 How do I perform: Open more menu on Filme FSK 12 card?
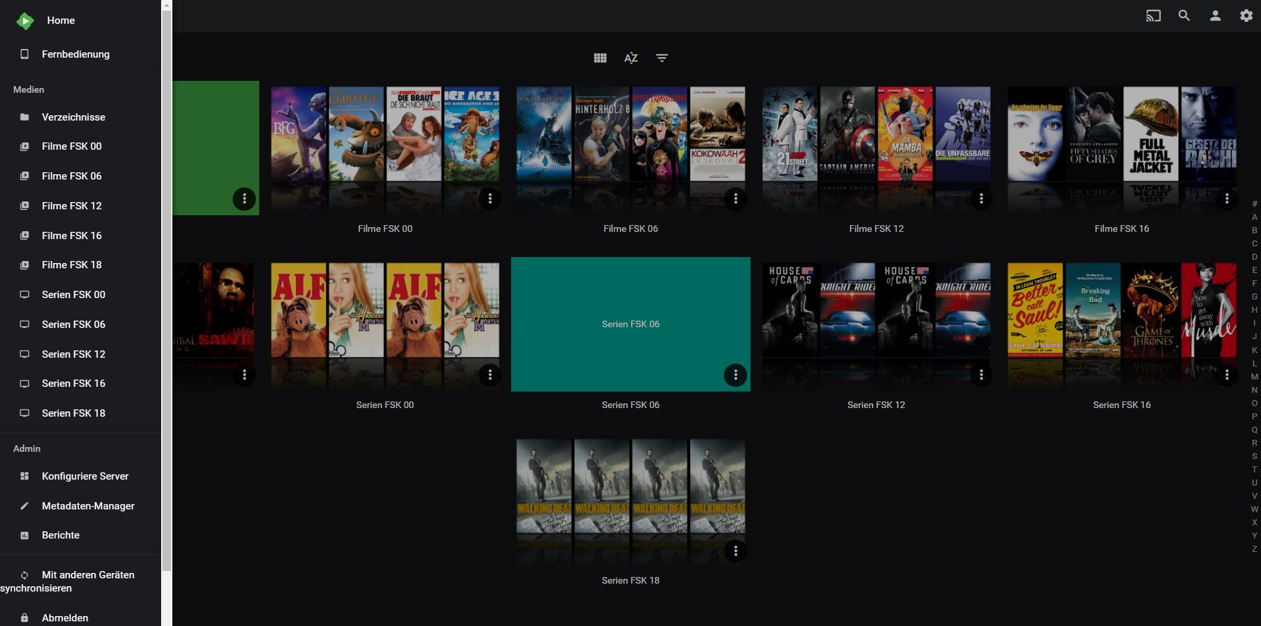981,199
